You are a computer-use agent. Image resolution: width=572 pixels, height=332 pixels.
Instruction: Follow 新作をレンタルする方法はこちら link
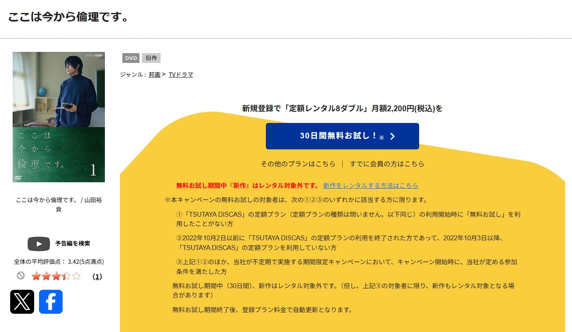(370, 185)
